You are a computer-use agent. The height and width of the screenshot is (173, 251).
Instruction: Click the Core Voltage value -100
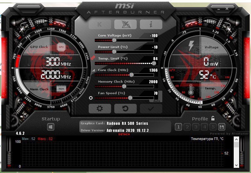154,36
